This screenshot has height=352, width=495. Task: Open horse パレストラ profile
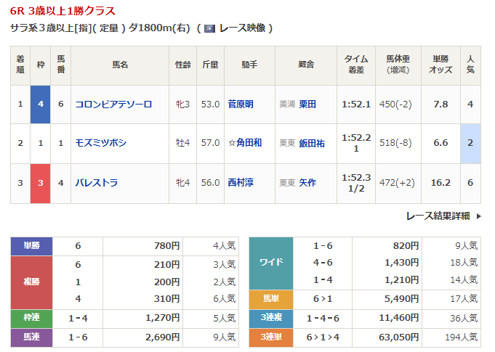[x=96, y=183]
